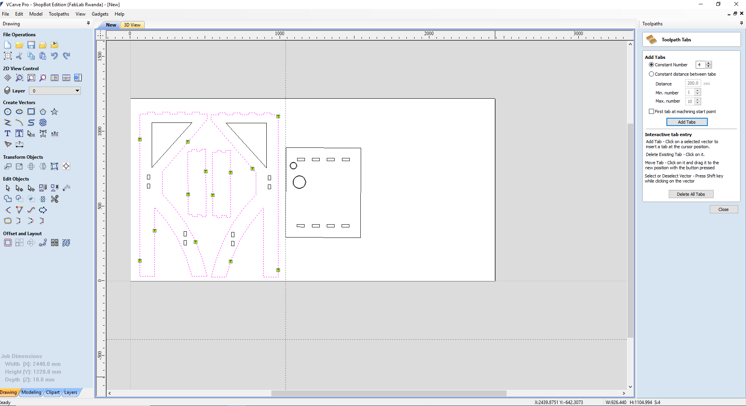
Task: Click the Distance input field
Action: click(x=693, y=83)
